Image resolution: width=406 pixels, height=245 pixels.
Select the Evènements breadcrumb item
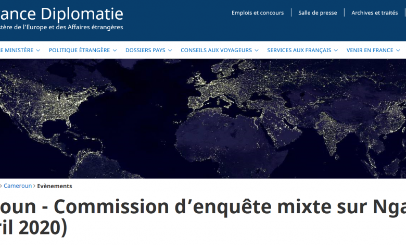tap(55, 186)
